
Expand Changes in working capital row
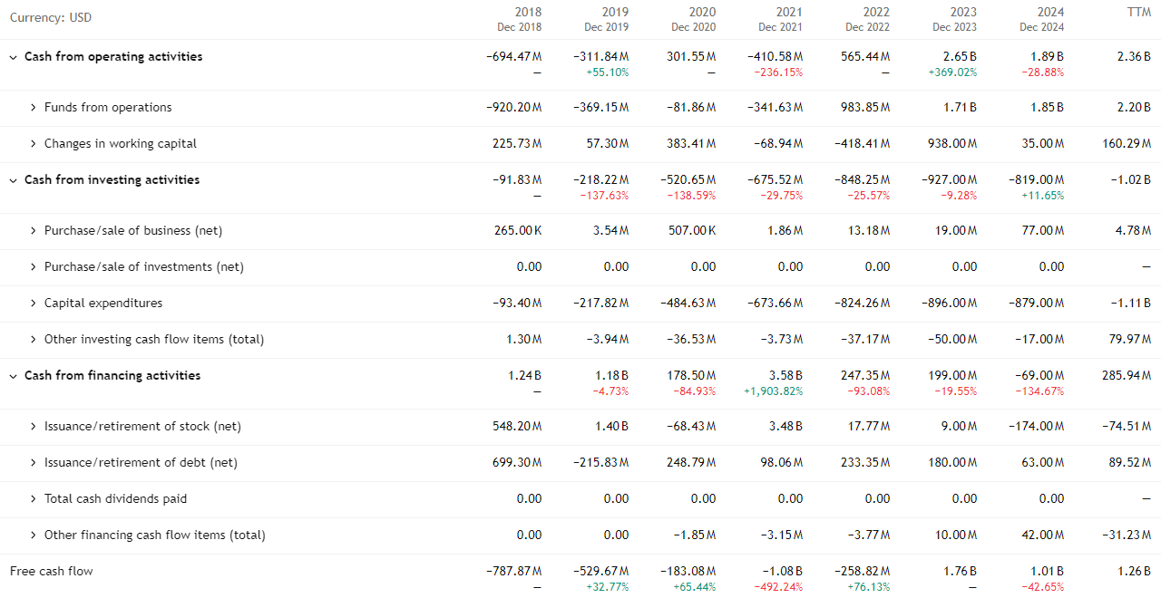(34, 144)
